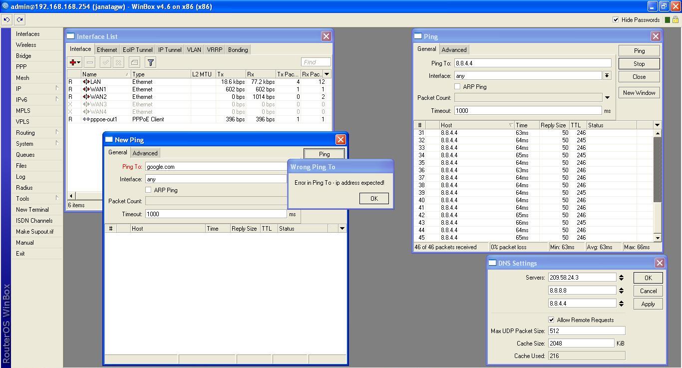Click the filter funnel icon in Interface List

[150, 62]
